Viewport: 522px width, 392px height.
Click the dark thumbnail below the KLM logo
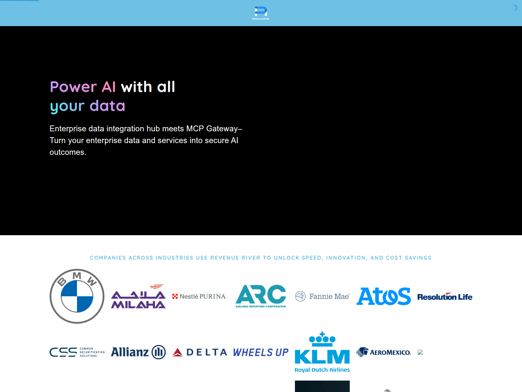tap(322, 386)
